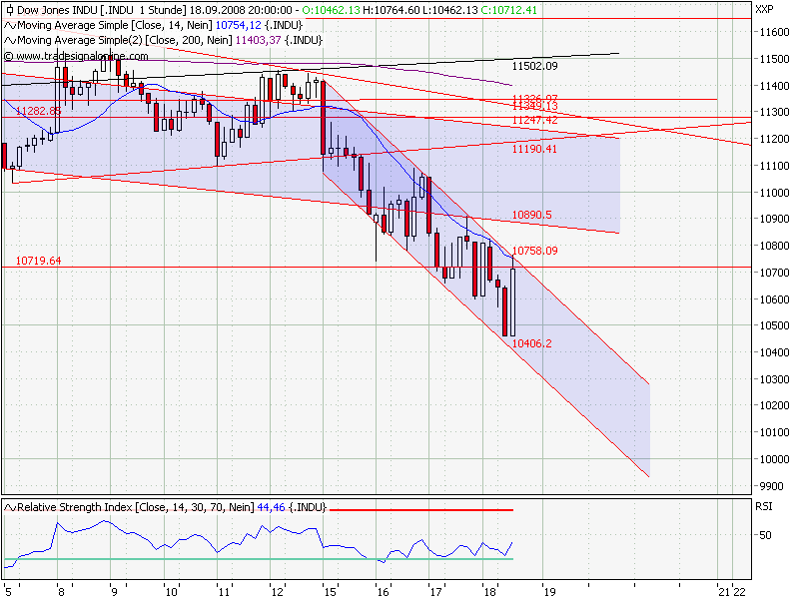Click the 11502.09 trendline price label
This screenshot has height=599, width=799.
click(534, 66)
